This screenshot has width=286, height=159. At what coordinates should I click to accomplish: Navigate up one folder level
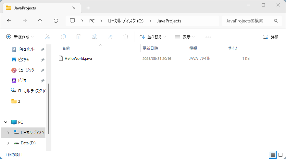pos(40,21)
